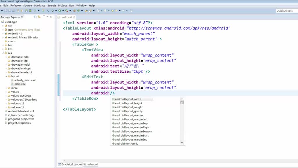Image resolution: width=298 pixels, height=168 pixels.
Task: Select main.xml in the Package Explorer
Action: point(20,84)
